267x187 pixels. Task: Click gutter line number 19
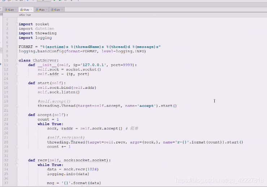coord(6,101)
